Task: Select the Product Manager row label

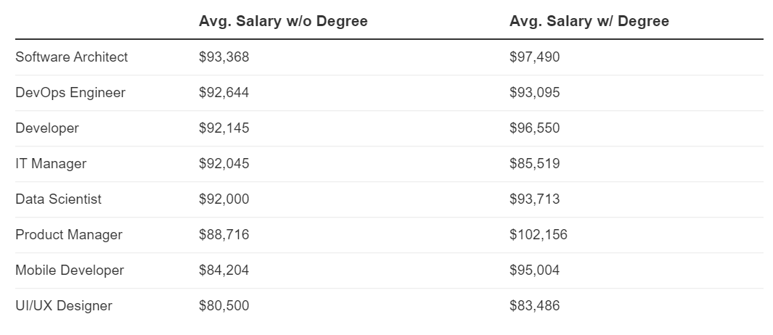Action: (x=69, y=235)
